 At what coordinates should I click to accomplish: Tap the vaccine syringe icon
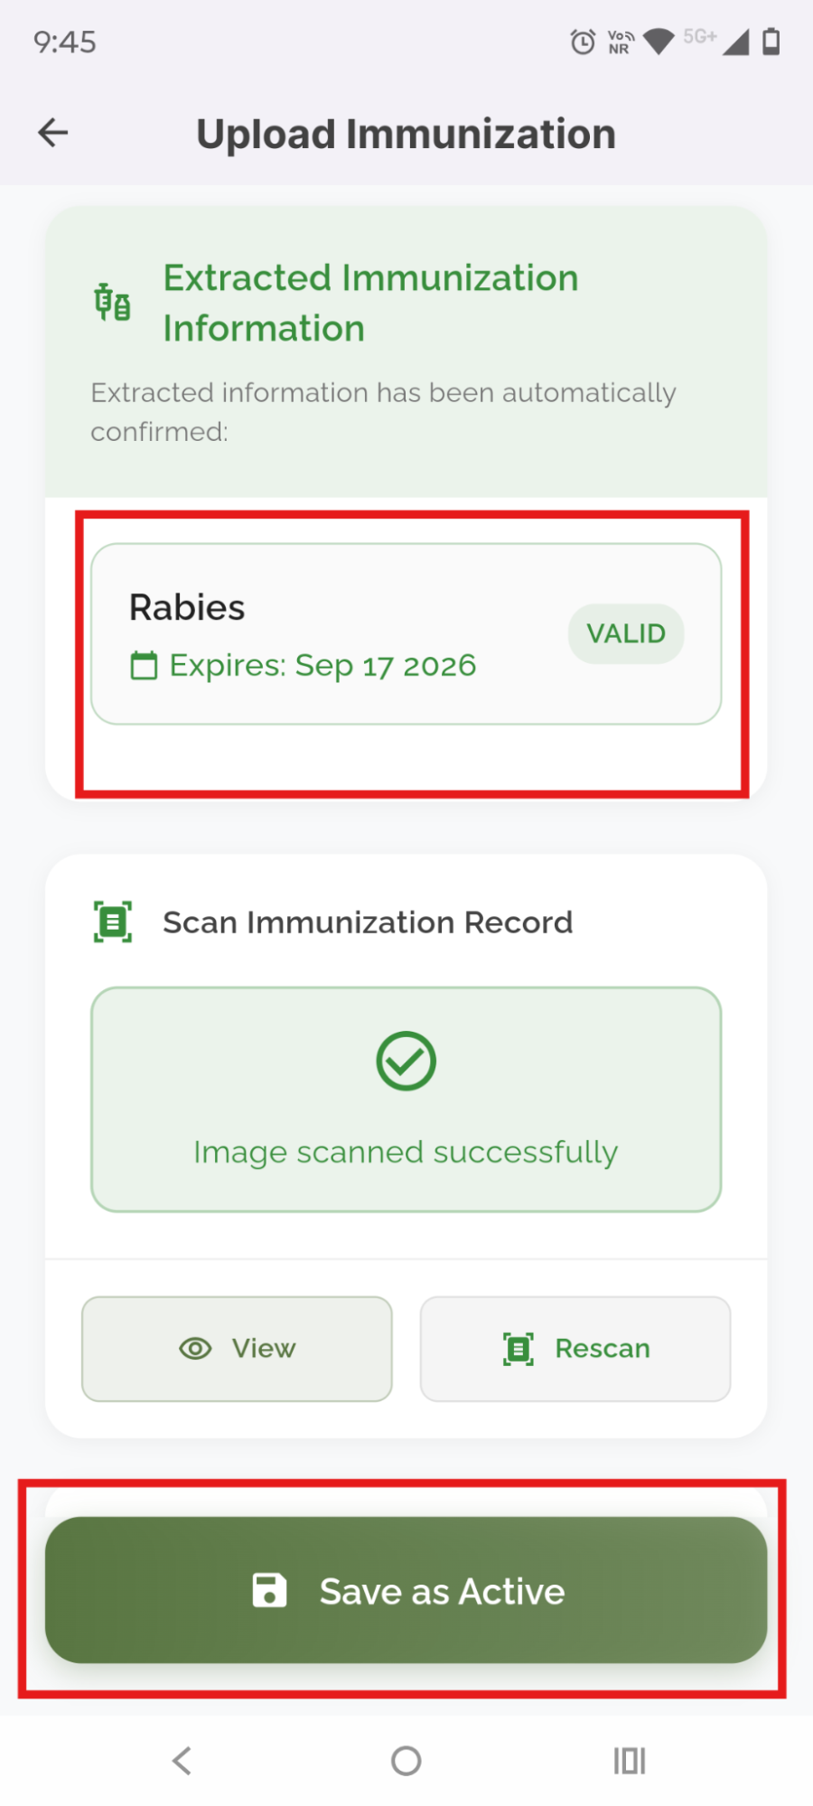click(113, 302)
